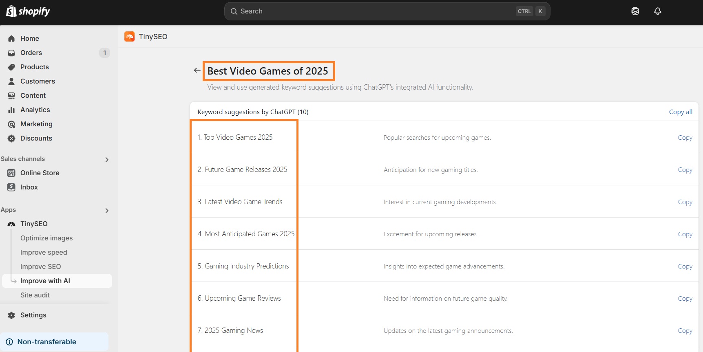The image size is (703, 352).
Task: Copy the Top Video Games 2025 keyword
Action: 685,138
